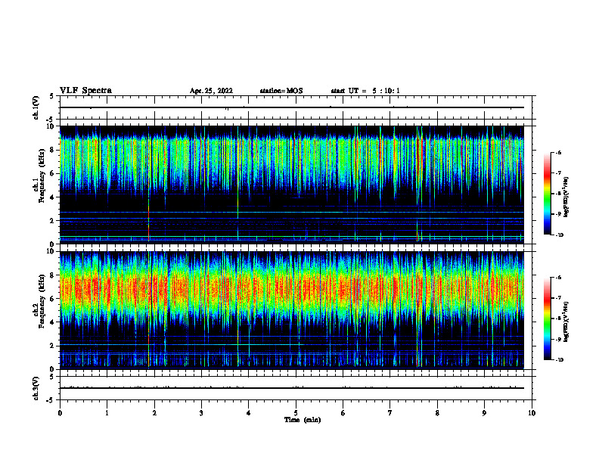The image size is (599, 463).
Task: Click the 'ch.1(V)' axis label
Action: [x=36, y=107]
